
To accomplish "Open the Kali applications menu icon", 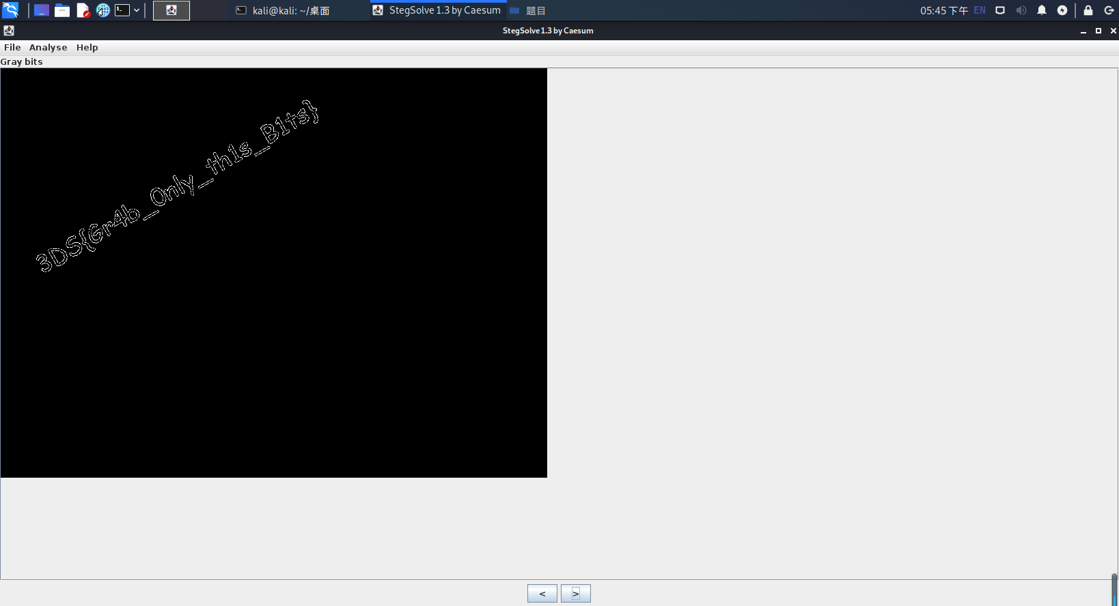I will (x=10, y=10).
